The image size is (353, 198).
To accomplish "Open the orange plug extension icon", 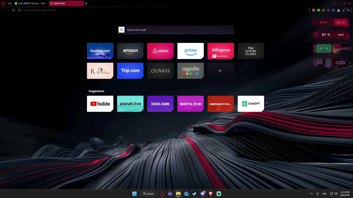I will (323, 10).
